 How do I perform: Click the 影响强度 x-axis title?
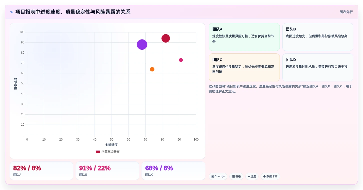point(111,145)
